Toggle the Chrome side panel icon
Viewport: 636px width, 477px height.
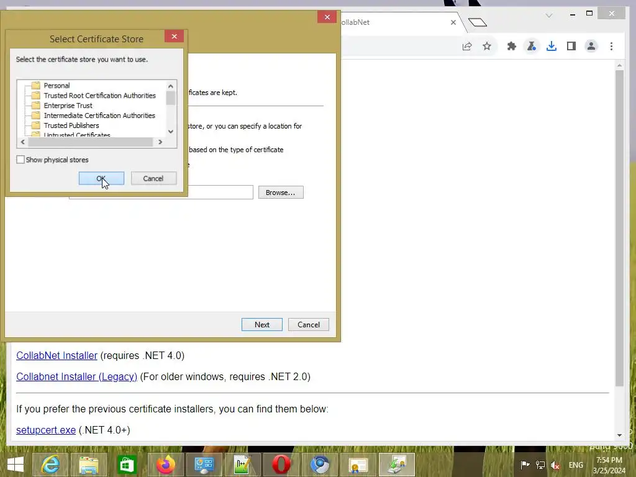pyautogui.click(x=571, y=46)
